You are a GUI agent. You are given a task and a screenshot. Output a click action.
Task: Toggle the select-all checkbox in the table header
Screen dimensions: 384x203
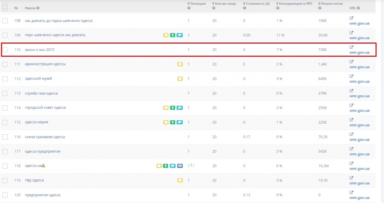(x=5, y=6)
